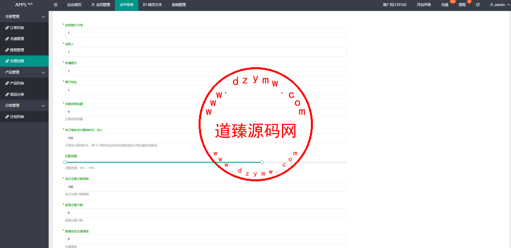Screen dimensions: 511x248
Task: Click the 匹配范围 green label
Action: point(71,156)
